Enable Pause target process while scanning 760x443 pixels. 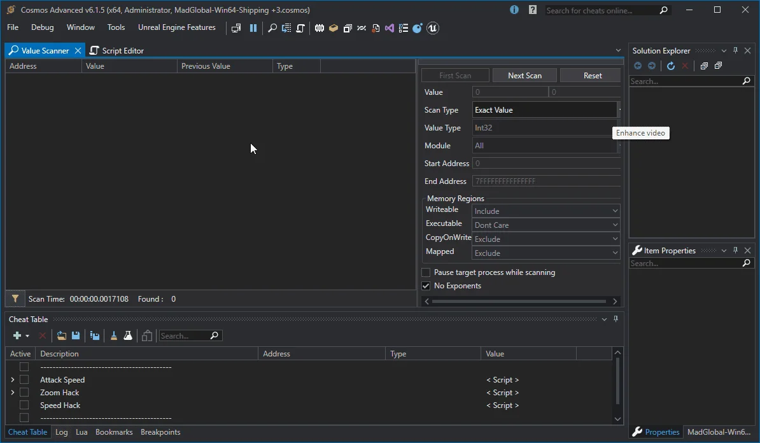tap(426, 272)
